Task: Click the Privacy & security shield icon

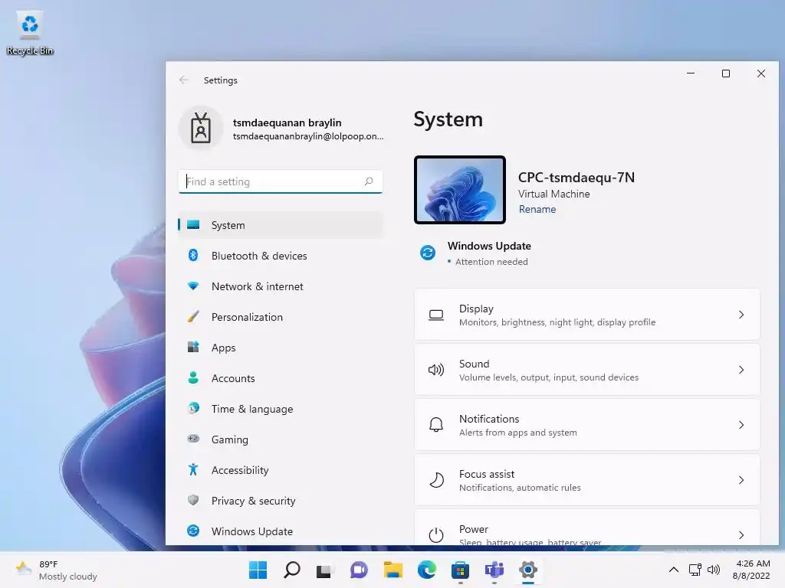Action: coord(193,500)
